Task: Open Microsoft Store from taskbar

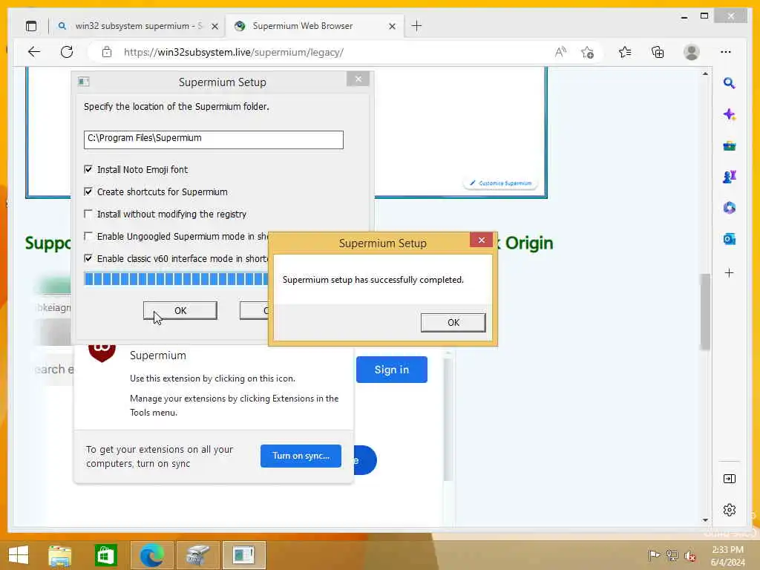Action: (x=105, y=555)
